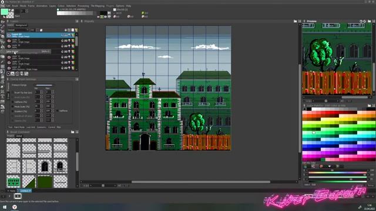
Task: Open the Windows Start button
Action: point(4,207)
